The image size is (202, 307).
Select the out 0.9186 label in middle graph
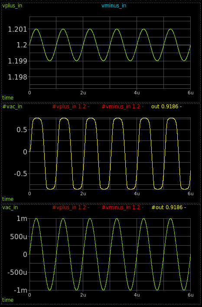pos(166,107)
